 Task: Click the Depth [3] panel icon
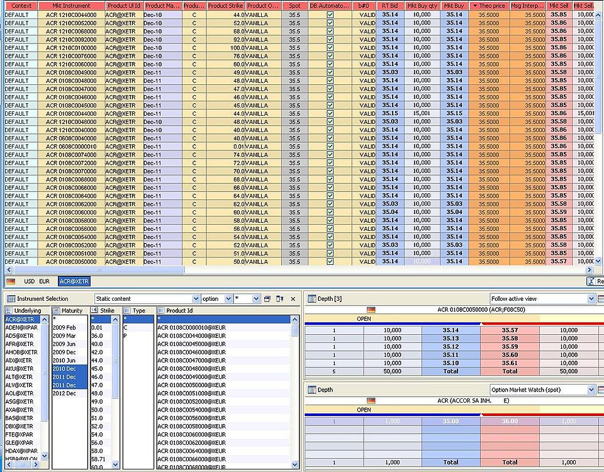point(311,298)
